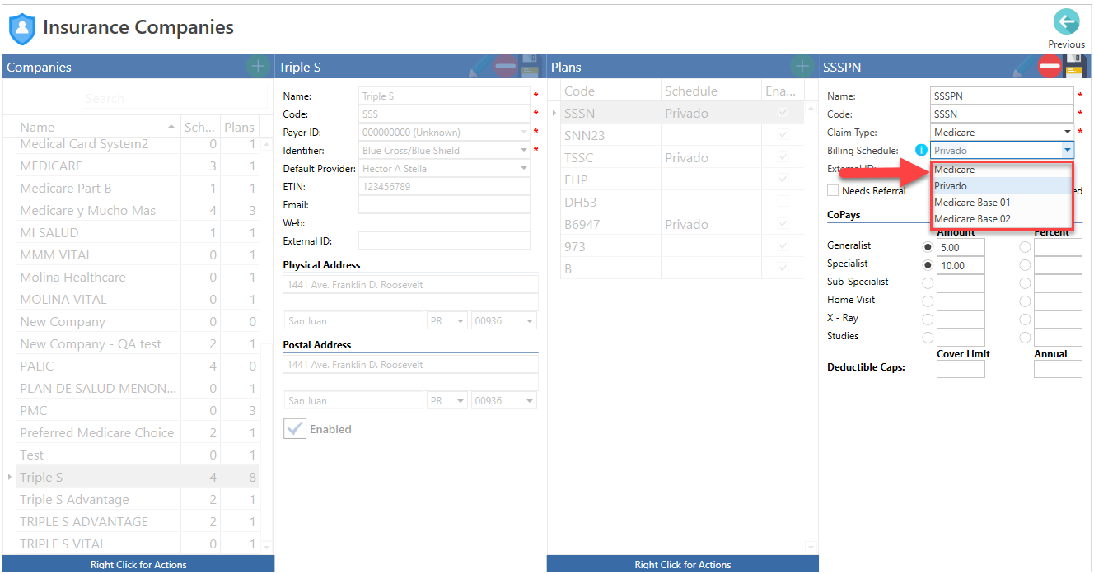Open Postal Address state PR dropdown

coord(461,401)
